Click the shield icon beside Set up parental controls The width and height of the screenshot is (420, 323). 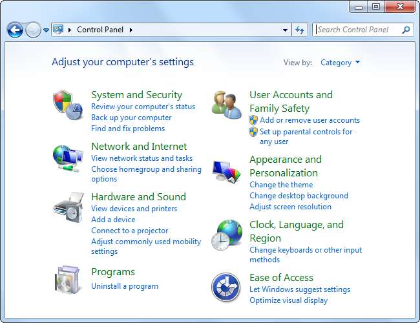(x=253, y=132)
